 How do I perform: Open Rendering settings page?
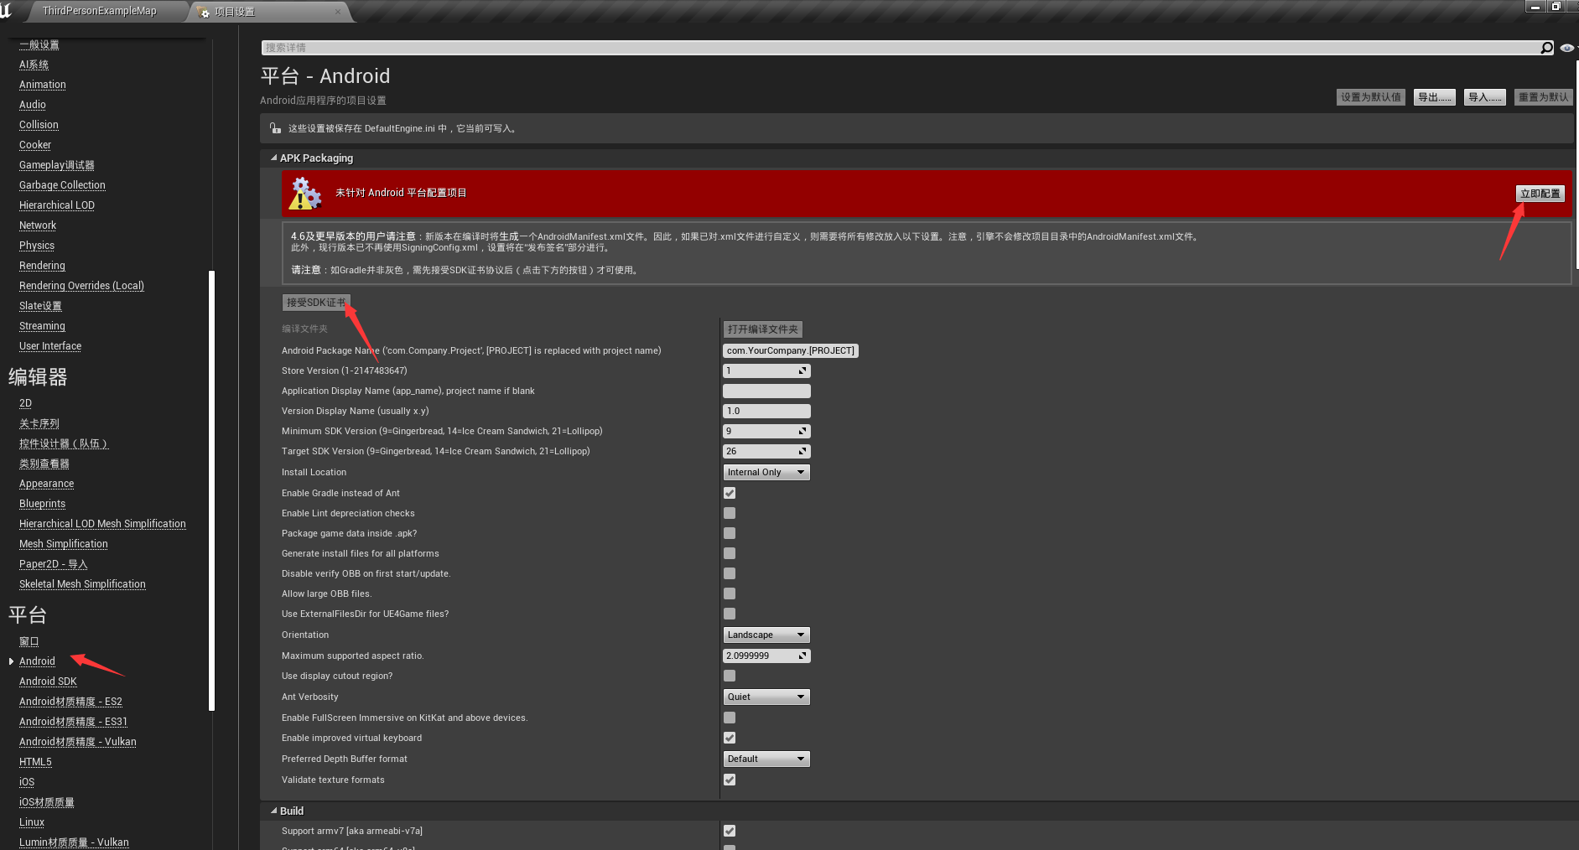(42, 266)
